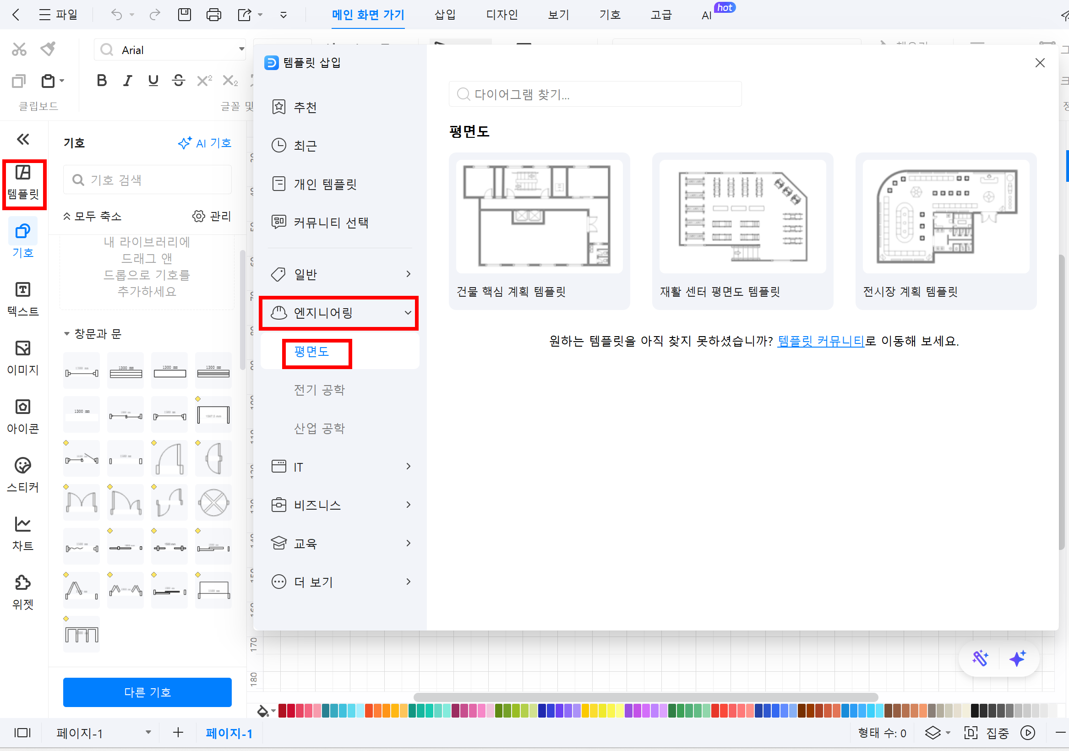
Task: Open 건물 핵심 계획 템플릿 thumbnail
Action: click(539, 217)
